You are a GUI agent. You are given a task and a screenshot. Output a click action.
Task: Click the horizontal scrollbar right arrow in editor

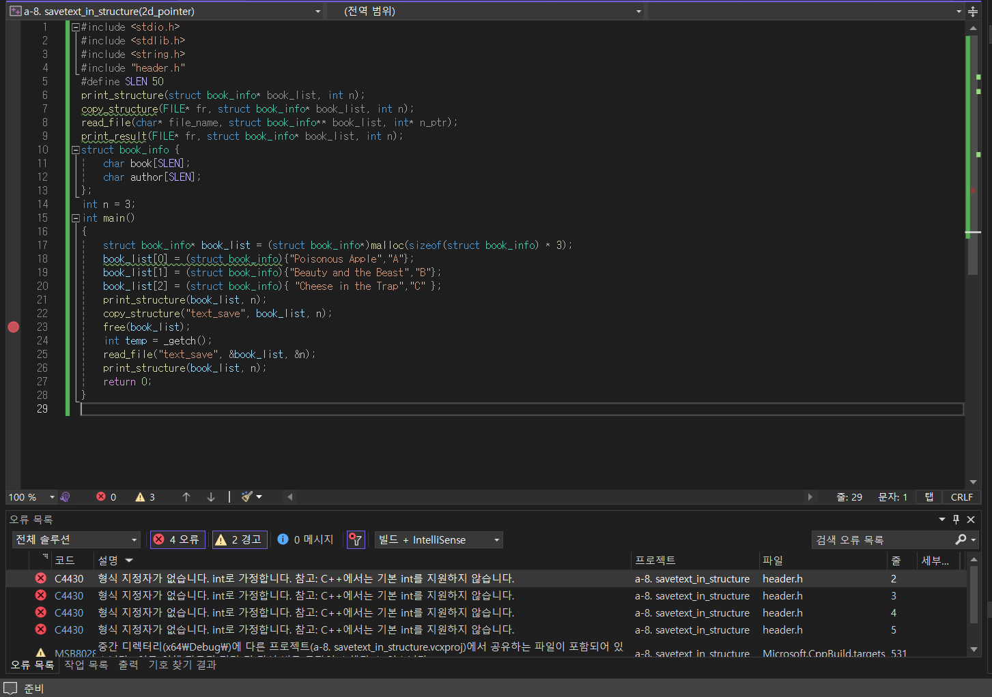[810, 497]
